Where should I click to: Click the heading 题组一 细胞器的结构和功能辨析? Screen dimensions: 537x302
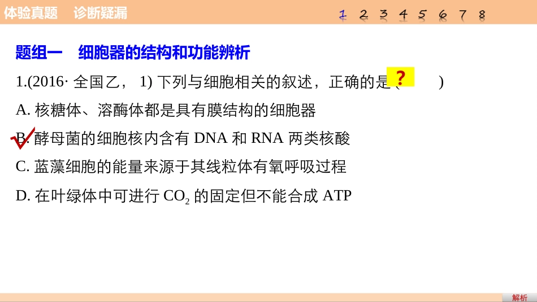[x=133, y=52]
